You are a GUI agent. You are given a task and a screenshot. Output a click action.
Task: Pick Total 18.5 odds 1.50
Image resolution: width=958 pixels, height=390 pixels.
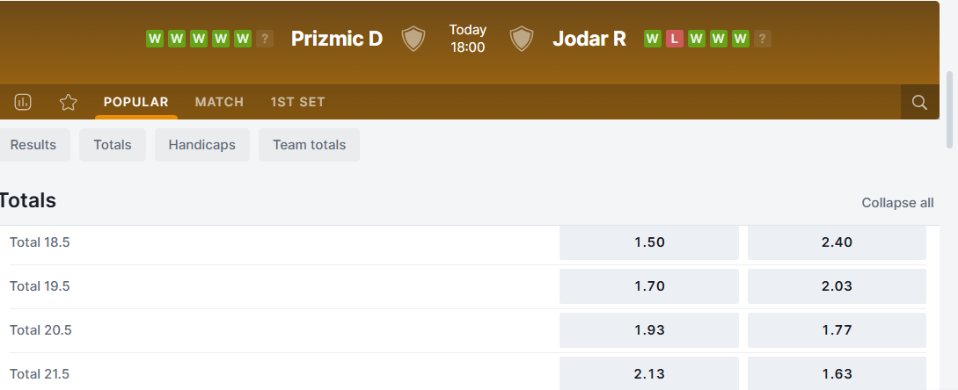(x=649, y=242)
